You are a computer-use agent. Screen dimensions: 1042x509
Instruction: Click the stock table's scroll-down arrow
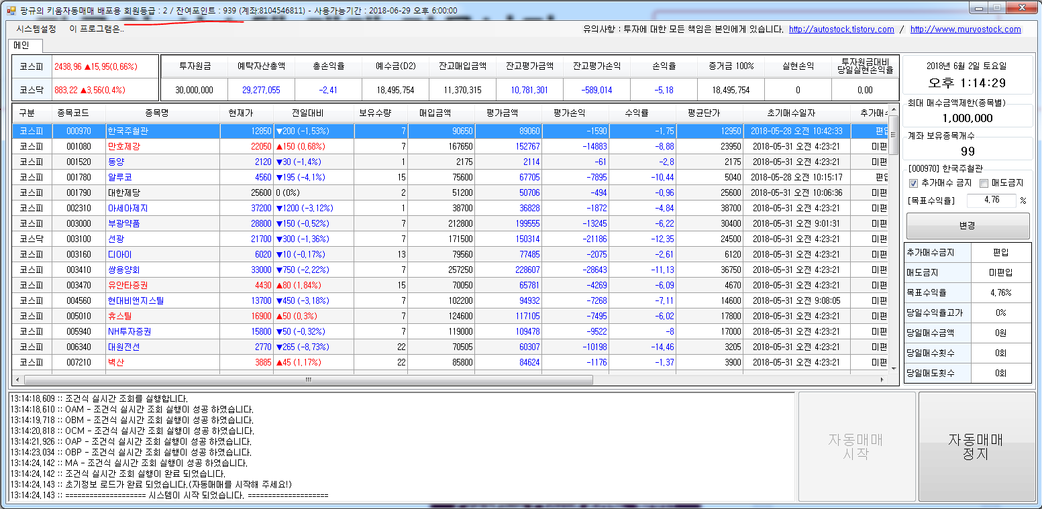(x=893, y=367)
